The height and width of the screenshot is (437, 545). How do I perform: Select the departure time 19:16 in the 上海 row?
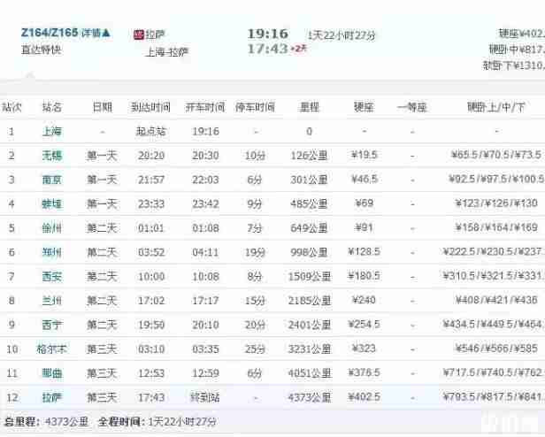(x=206, y=132)
